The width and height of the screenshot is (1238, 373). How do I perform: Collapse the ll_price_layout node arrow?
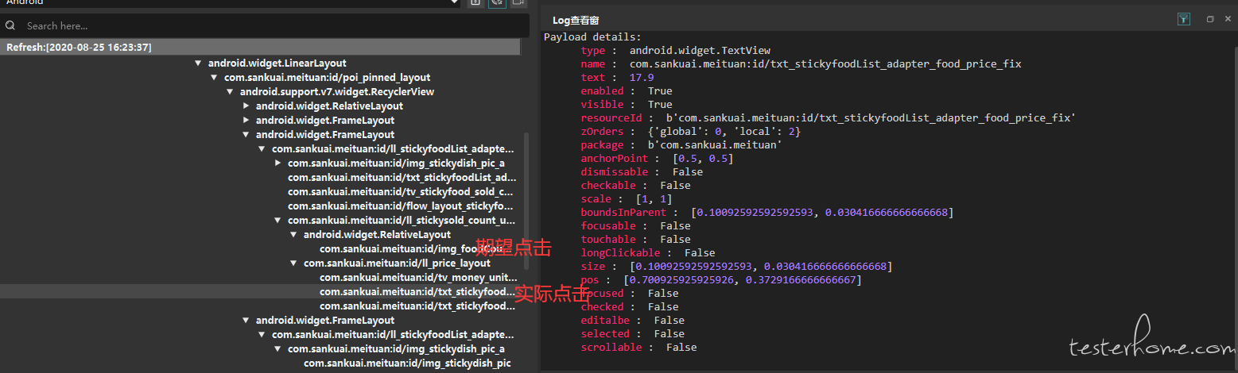[293, 263]
